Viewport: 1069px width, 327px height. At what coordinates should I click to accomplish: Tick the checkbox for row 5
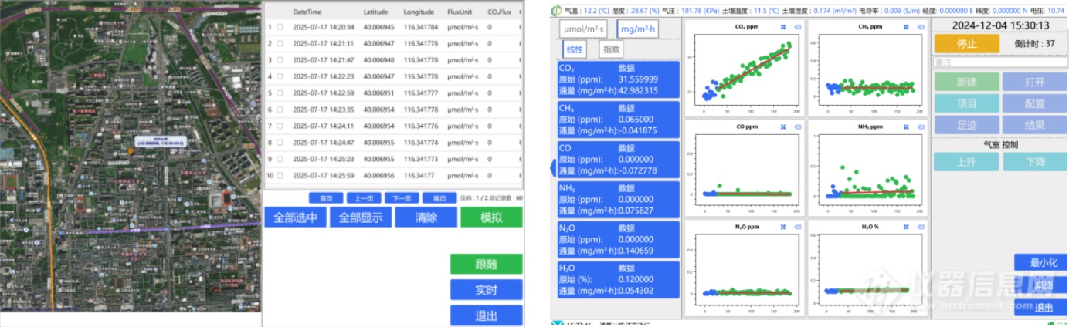point(280,93)
